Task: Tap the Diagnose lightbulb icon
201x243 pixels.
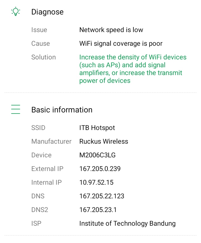Action: coord(16,12)
